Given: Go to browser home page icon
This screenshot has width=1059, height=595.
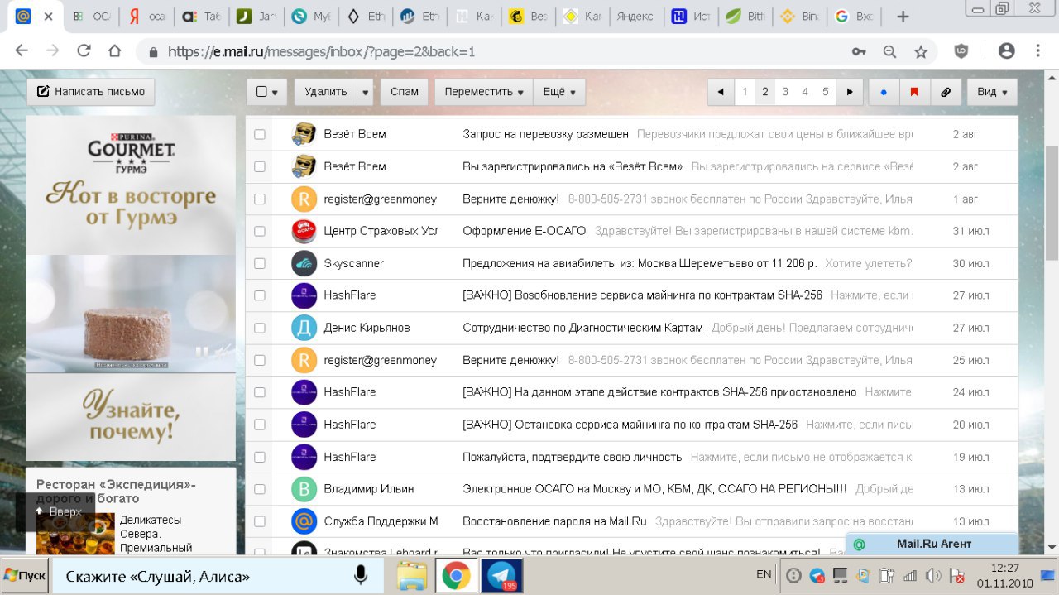Looking at the screenshot, I should pyautogui.click(x=116, y=51).
